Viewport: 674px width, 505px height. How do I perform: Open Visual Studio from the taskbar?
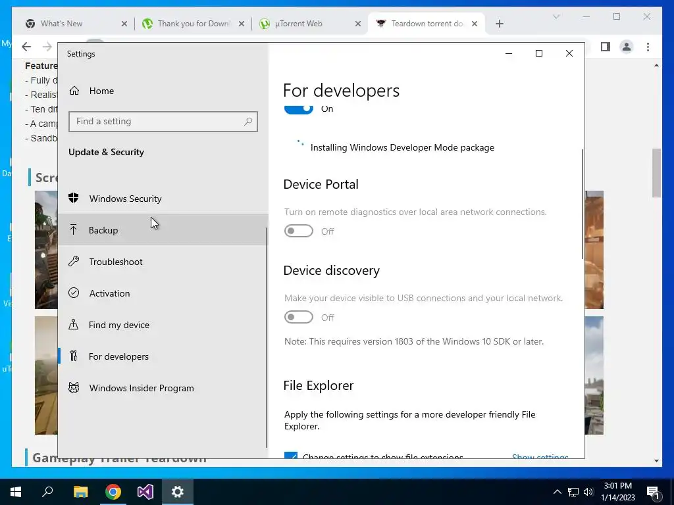145,492
